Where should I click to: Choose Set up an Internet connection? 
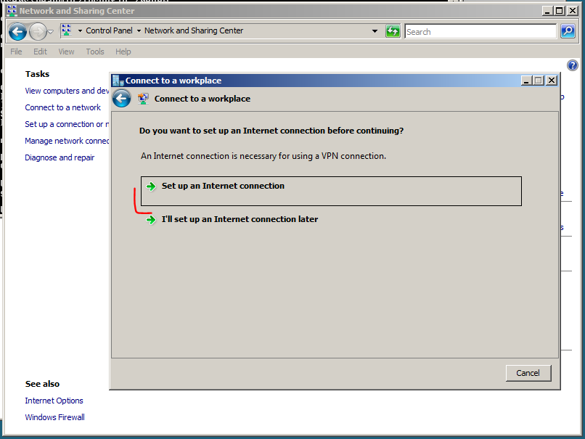click(x=331, y=191)
